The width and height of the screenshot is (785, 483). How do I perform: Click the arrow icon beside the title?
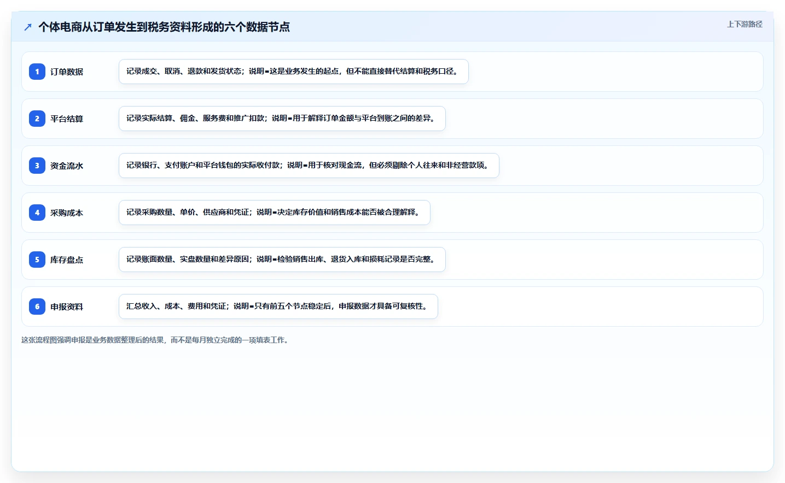[x=28, y=27]
